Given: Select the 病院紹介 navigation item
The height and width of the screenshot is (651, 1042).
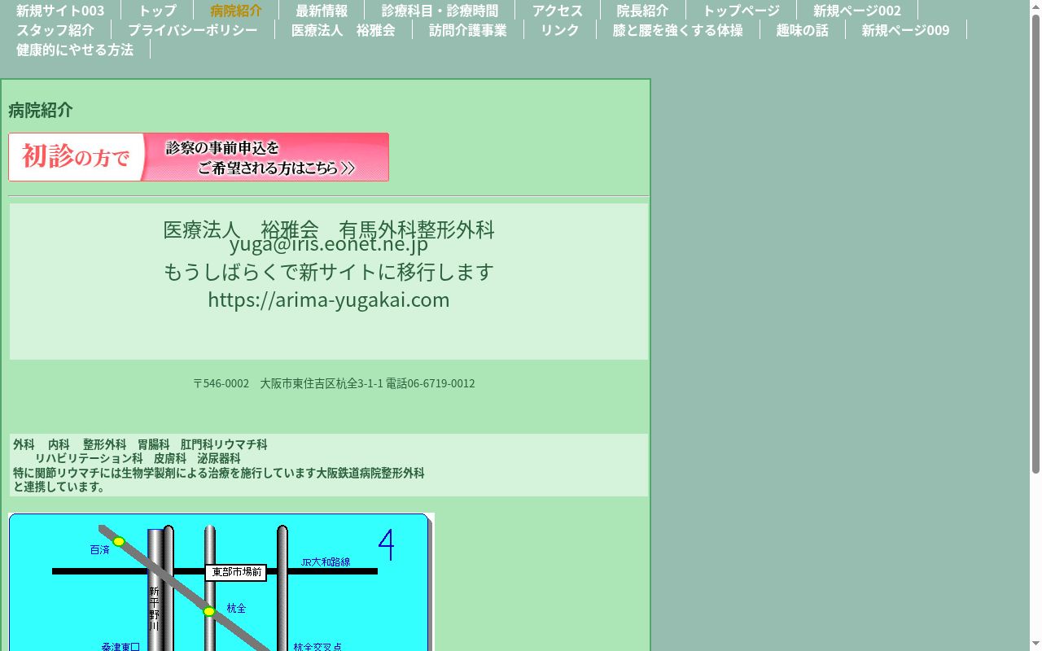Looking at the screenshot, I should pos(236,11).
